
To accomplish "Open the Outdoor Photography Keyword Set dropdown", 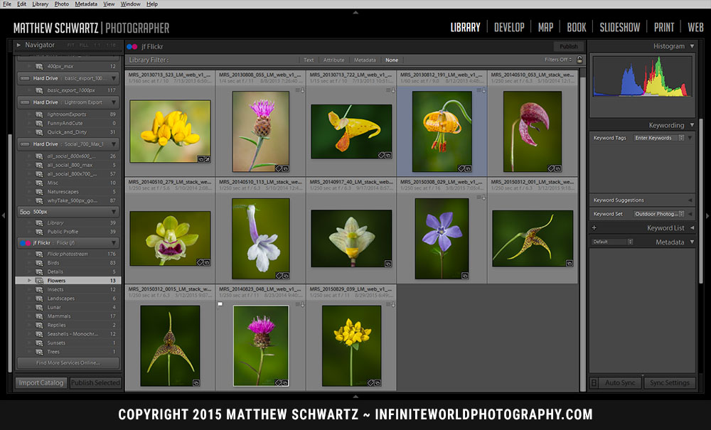I will pyautogui.click(x=658, y=214).
